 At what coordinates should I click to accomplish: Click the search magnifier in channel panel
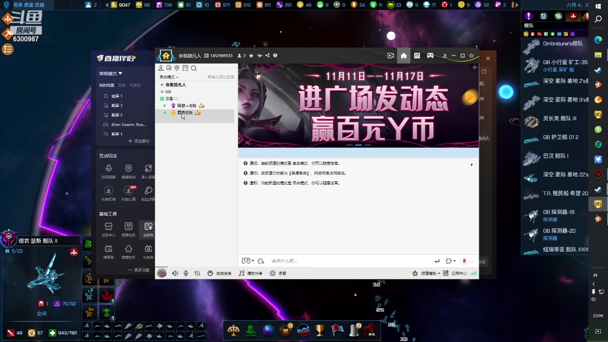(x=194, y=68)
